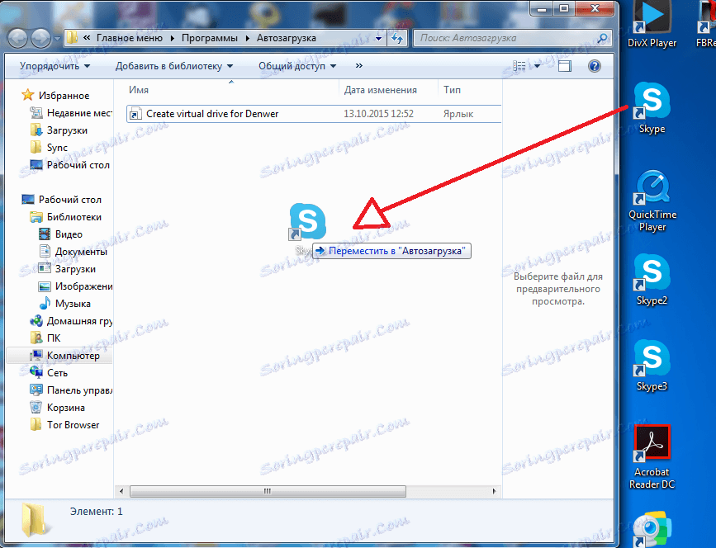
Task: Open Упорядочить menu
Action: [x=55, y=66]
